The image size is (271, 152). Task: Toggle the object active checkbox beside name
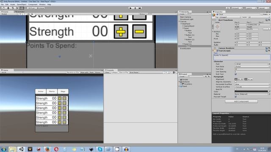[x=217, y=14]
